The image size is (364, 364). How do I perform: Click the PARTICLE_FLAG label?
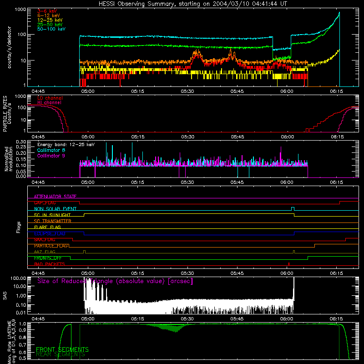pos(51,246)
